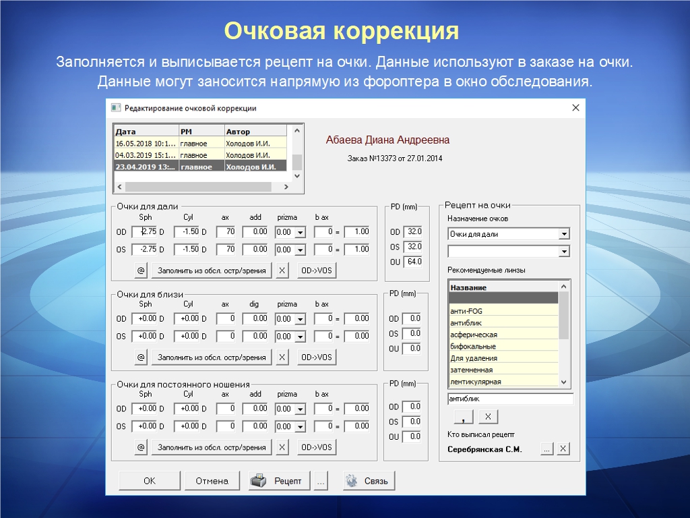690x518 pixels.
Task: Click the gear Связь button
Action: pos(369,481)
